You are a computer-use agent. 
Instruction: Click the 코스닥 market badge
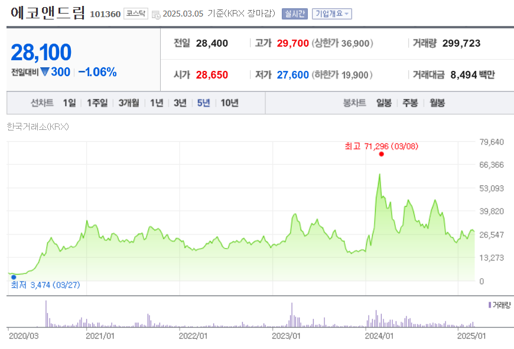(x=136, y=14)
